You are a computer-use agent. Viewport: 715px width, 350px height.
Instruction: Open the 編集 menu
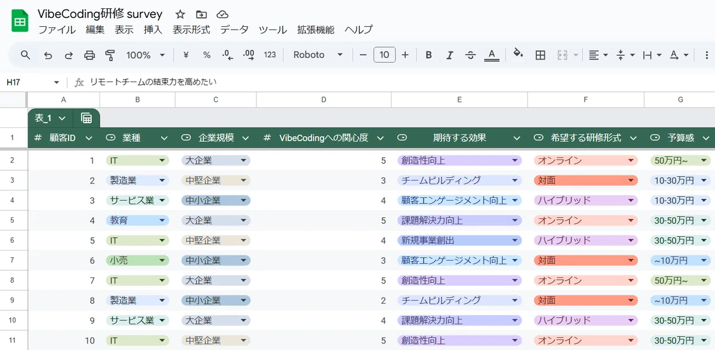pyautogui.click(x=95, y=30)
